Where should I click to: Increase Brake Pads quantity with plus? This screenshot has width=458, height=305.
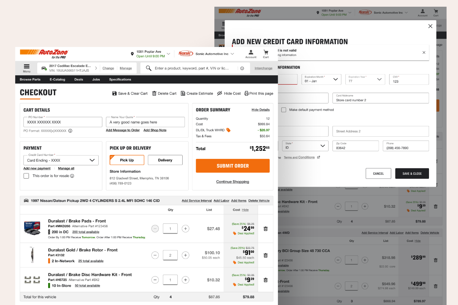pos(186,229)
